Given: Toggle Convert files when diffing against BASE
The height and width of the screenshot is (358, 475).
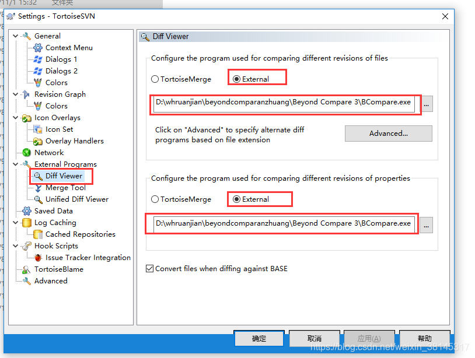Looking at the screenshot, I should click(x=216, y=268).
